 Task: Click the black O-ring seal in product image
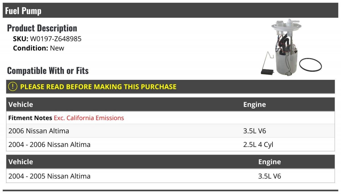pos(311,65)
